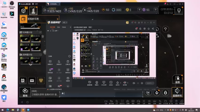Click the fleet shield round icon
The image size is (200, 112).
(165, 93)
